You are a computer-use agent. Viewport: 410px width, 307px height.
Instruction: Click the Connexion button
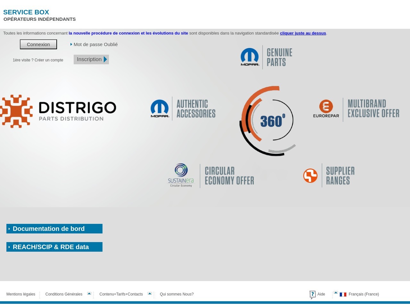(x=38, y=44)
